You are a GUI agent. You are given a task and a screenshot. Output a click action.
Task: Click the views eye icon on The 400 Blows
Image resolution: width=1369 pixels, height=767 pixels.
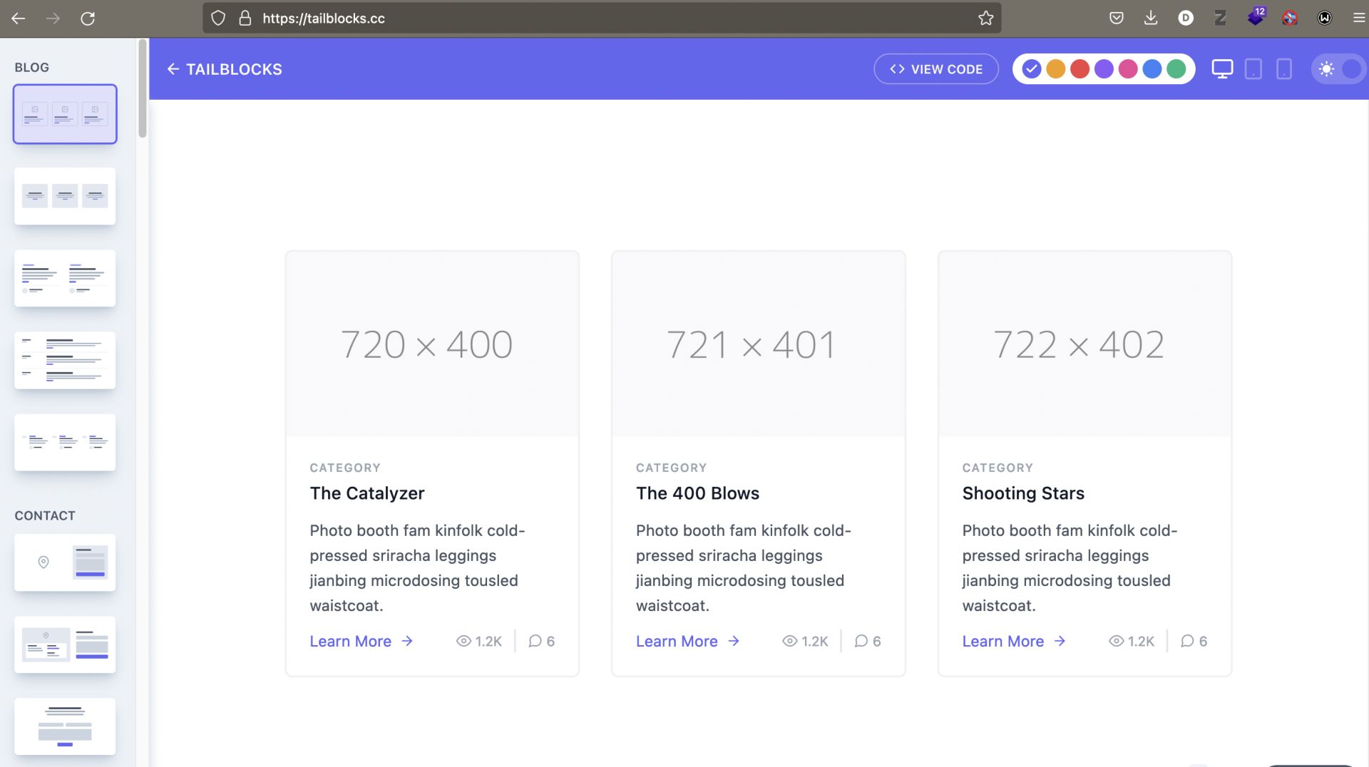(x=789, y=641)
